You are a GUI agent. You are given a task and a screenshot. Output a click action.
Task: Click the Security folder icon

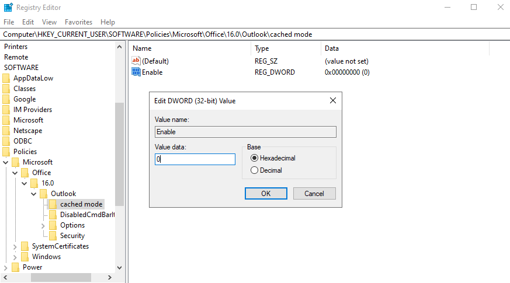(53, 236)
